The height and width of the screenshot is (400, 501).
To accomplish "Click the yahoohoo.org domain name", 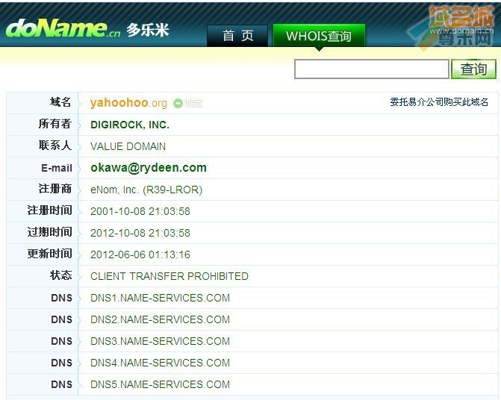I will (128, 103).
